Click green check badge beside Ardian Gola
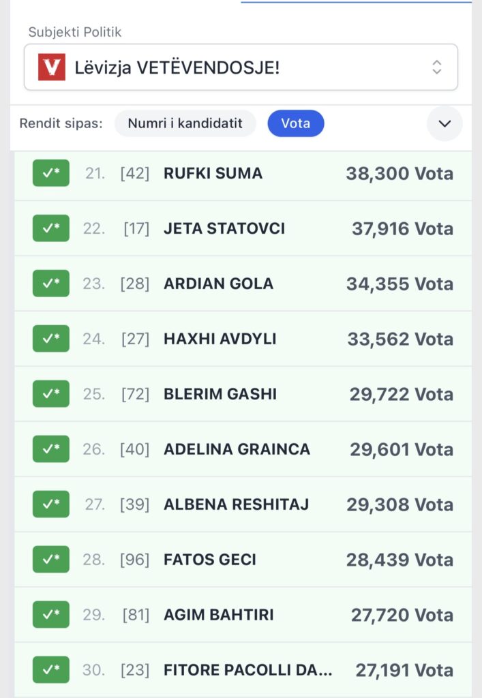This screenshot has height=698, width=482. click(x=51, y=284)
